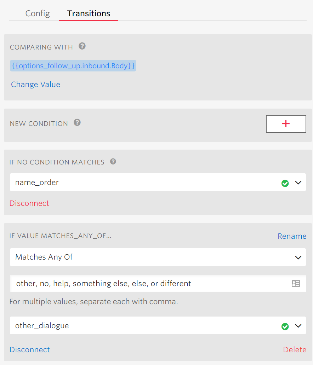Click the red Delete link
Image resolution: width=313 pixels, height=365 pixels.
coord(295,349)
